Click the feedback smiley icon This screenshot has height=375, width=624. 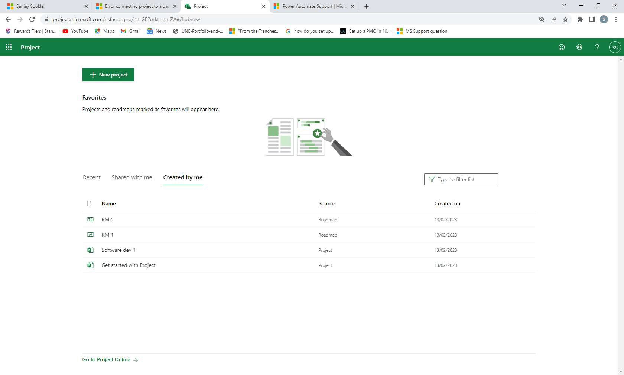click(x=562, y=47)
